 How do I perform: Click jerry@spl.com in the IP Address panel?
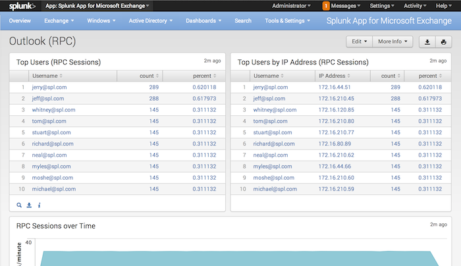coord(271,88)
